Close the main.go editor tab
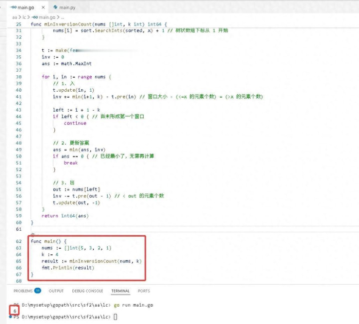 43,7
